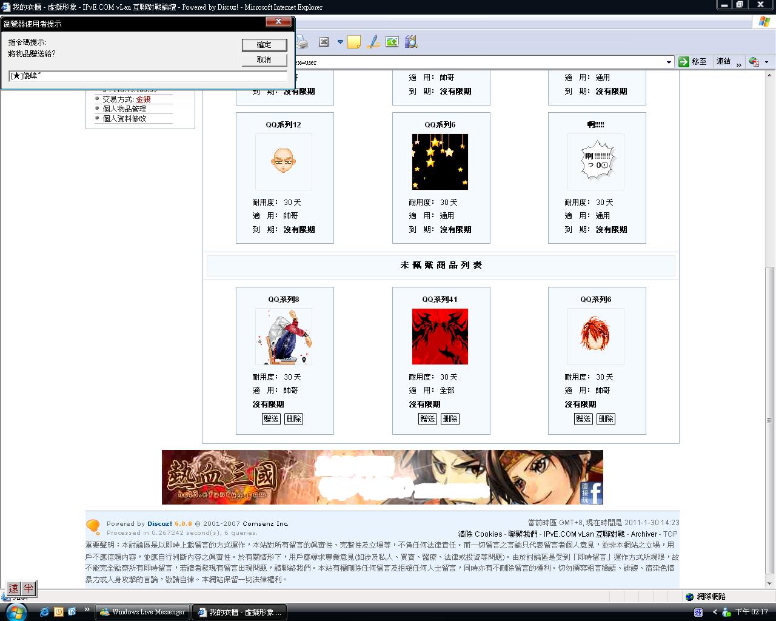The height and width of the screenshot is (621, 776).
Task: Click the printer icon in toolbar
Action: pos(302,42)
